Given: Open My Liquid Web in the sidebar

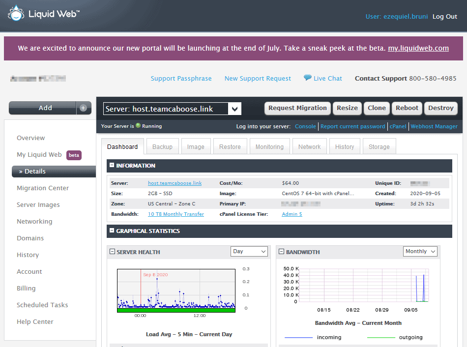Looking at the screenshot, I should pyautogui.click(x=39, y=155).
